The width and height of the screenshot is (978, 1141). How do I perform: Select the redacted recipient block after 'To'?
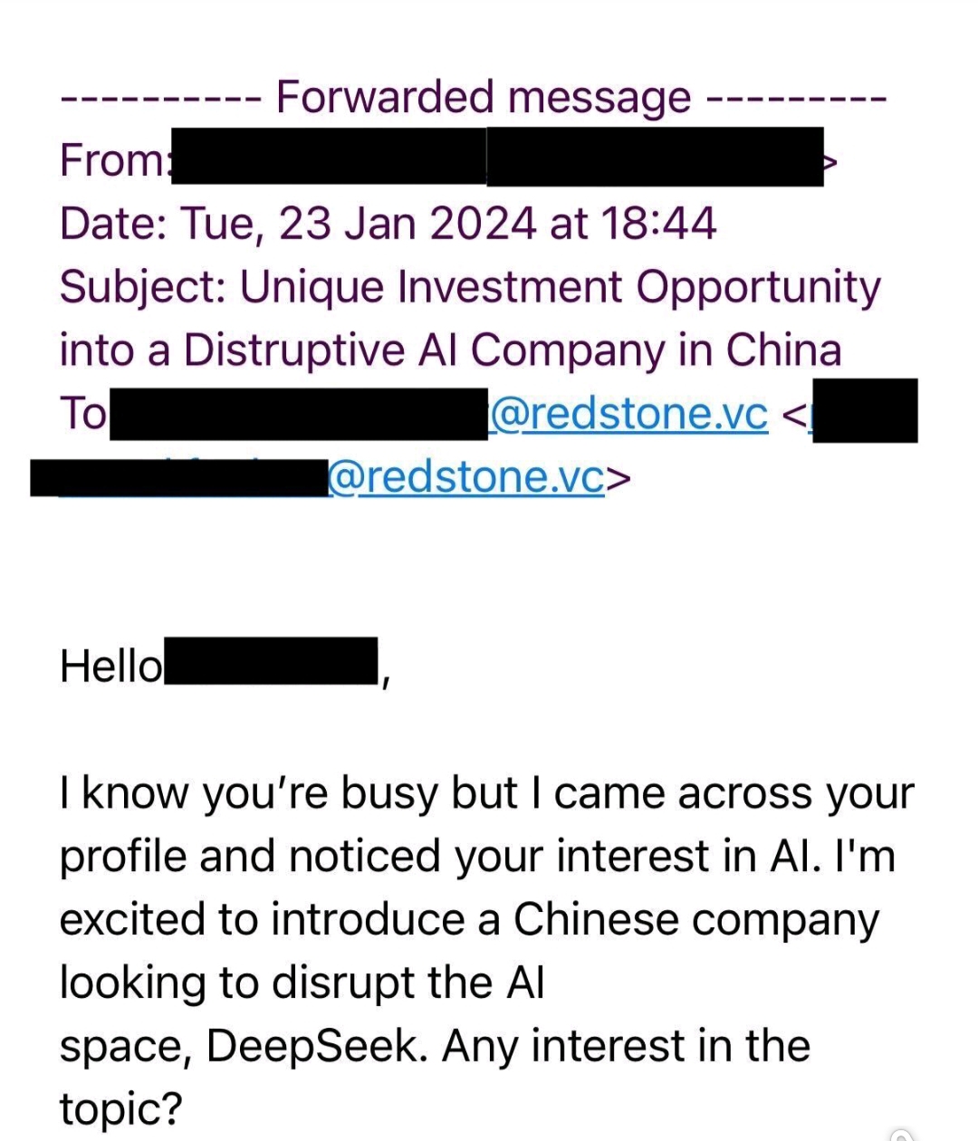pyautogui.click(x=299, y=414)
